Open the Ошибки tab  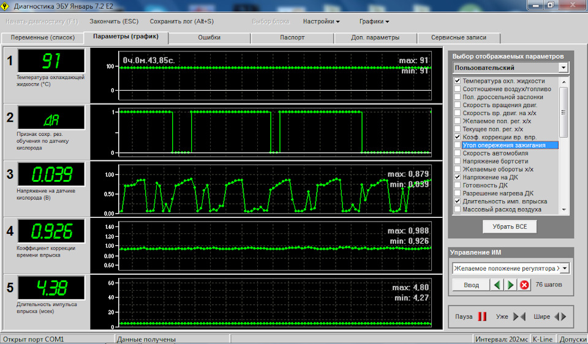[x=209, y=38]
